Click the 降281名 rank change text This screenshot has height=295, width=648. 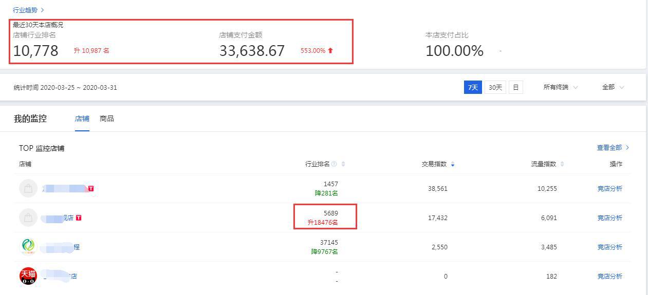326,193
